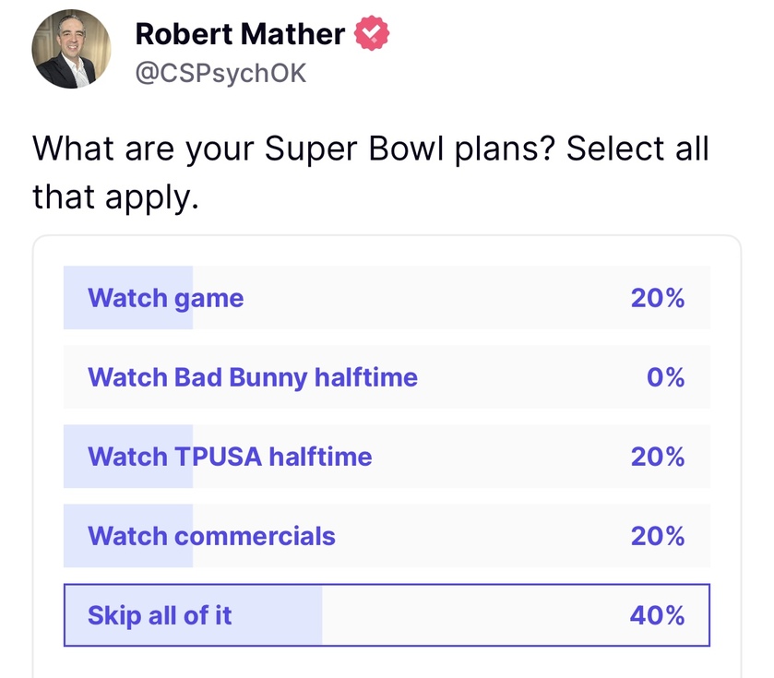Screen dimensions: 774x678
Task: Select the Watch Bad Bunny halftime option
Action: 253,377
